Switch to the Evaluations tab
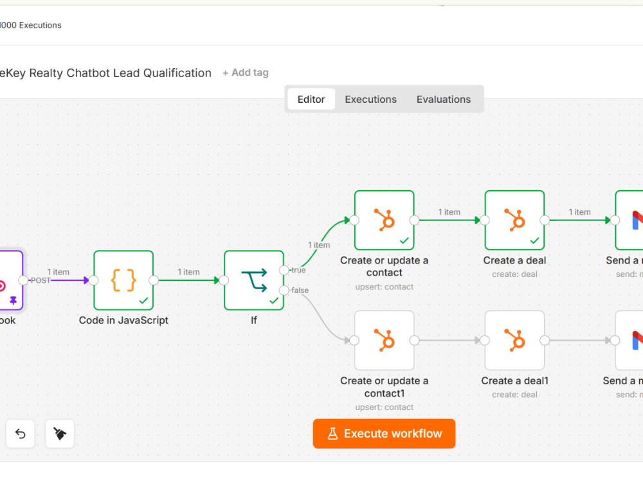This screenshot has height=482, width=643. (444, 99)
